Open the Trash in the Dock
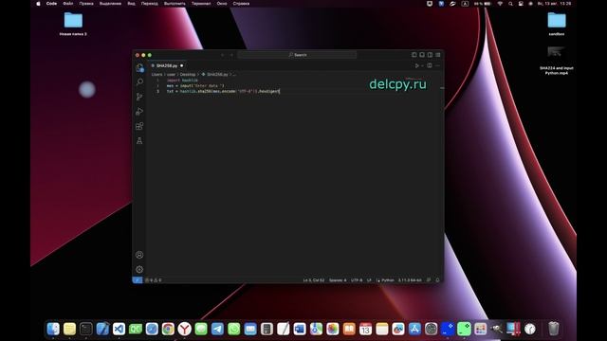 [554, 329]
